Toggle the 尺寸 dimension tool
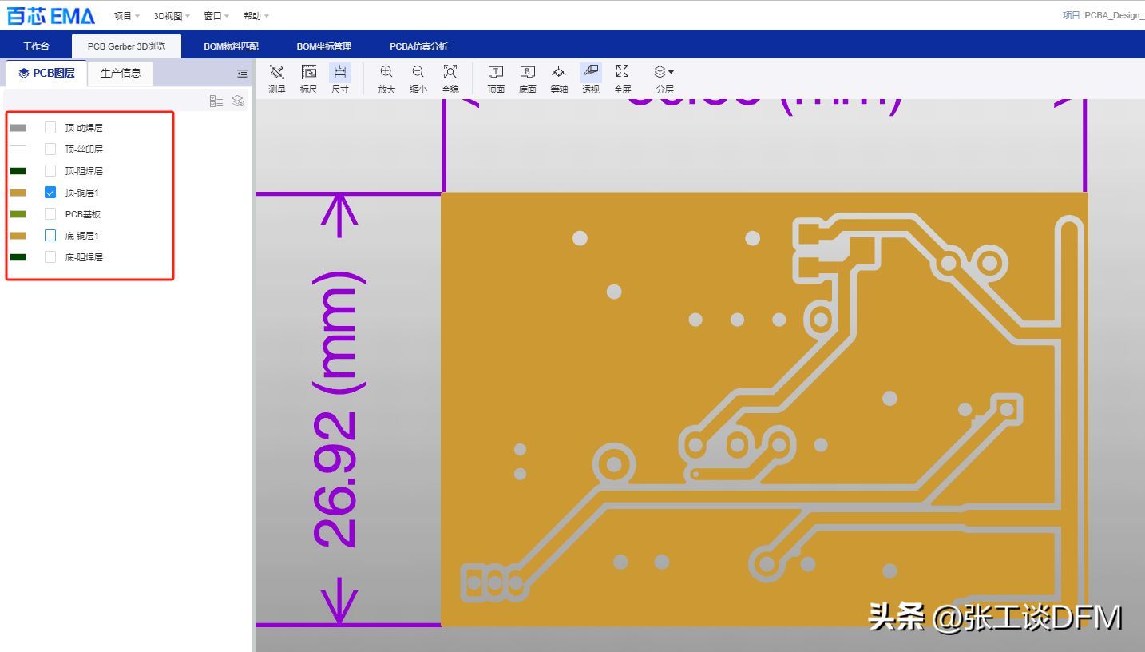This screenshot has height=652, width=1145. (x=340, y=78)
